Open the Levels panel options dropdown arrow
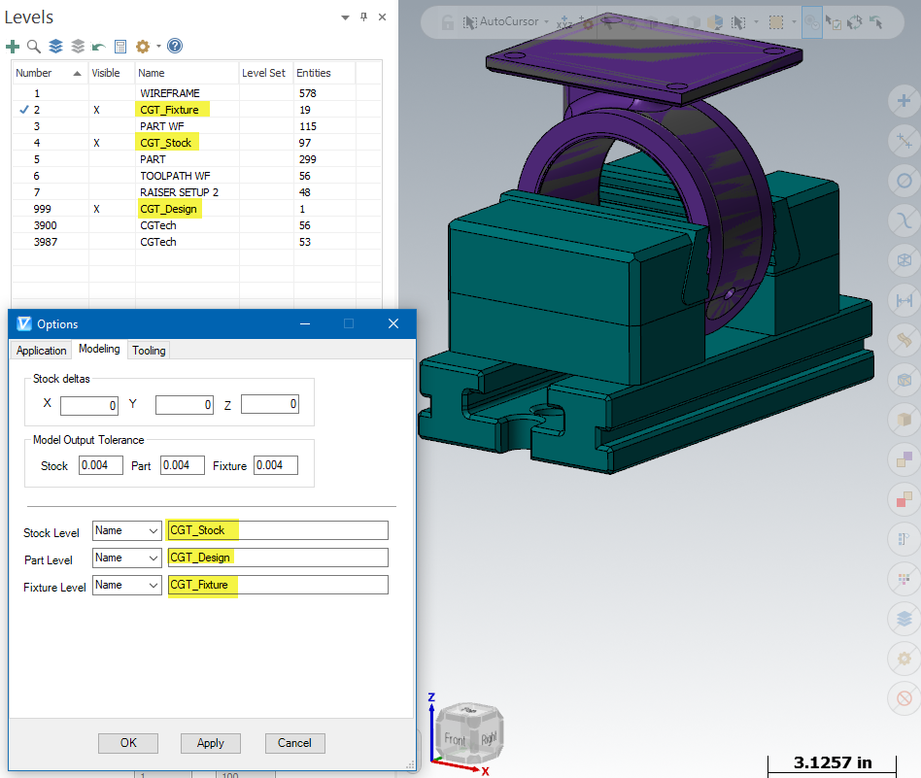The width and height of the screenshot is (921, 778). 346,17
